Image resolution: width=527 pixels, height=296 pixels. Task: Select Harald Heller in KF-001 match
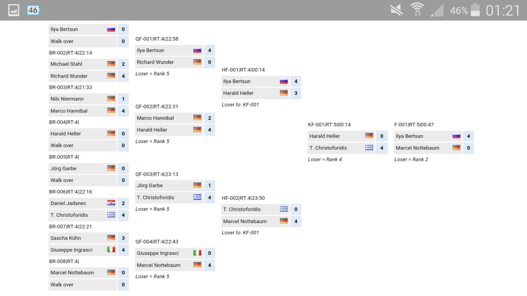point(325,136)
